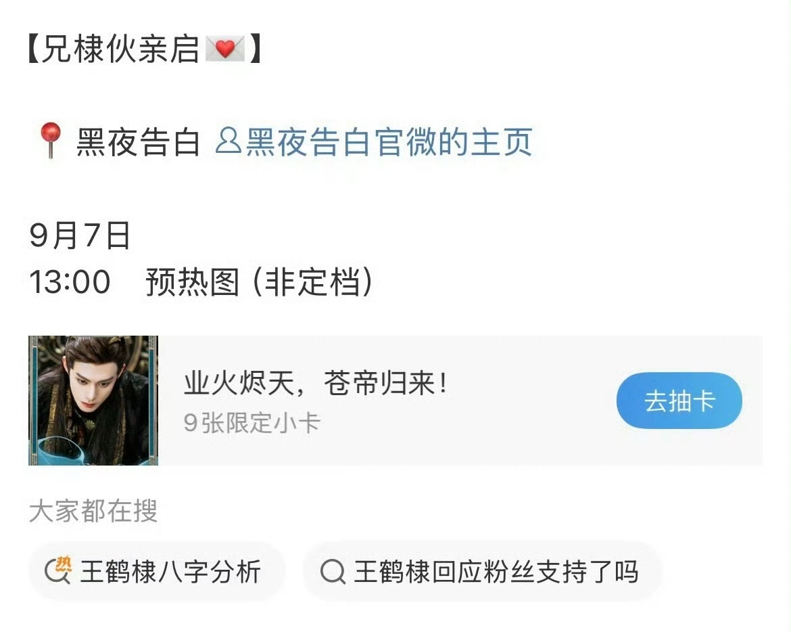The width and height of the screenshot is (791, 632).
Task: Open the 黑夜告白官微的主页 link
Action: tap(374, 141)
